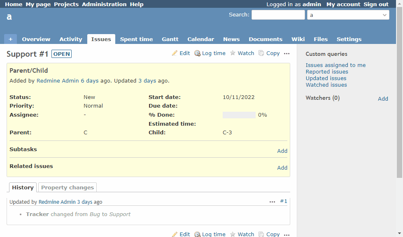403x237 pixels.
Task: Click the bottom Copy pages icon
Action: [261, 234]
